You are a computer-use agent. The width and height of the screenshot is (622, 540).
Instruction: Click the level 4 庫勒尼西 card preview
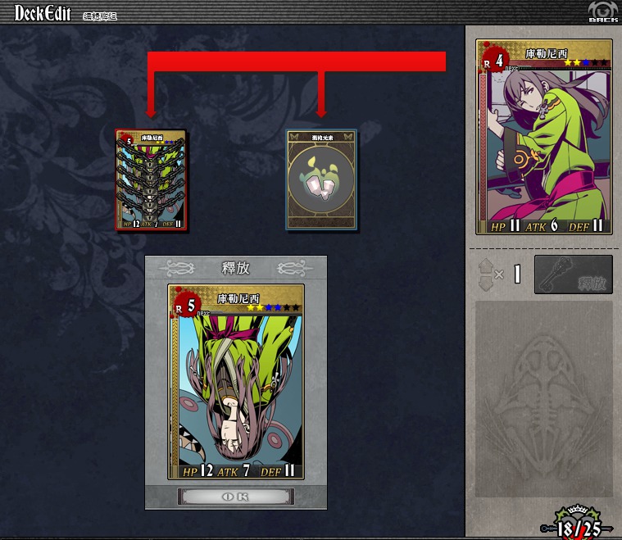coord(544,137)
